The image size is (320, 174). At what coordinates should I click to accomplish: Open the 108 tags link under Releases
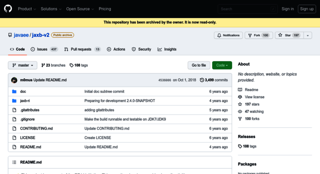click(x=247, y=146)
